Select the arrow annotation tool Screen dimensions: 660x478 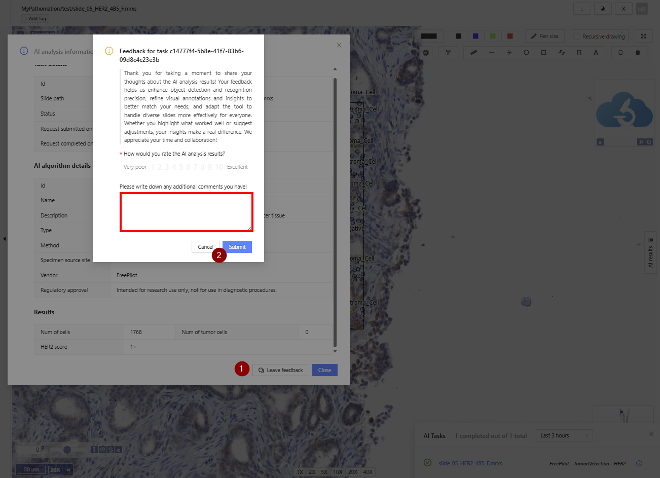[509, 52]
